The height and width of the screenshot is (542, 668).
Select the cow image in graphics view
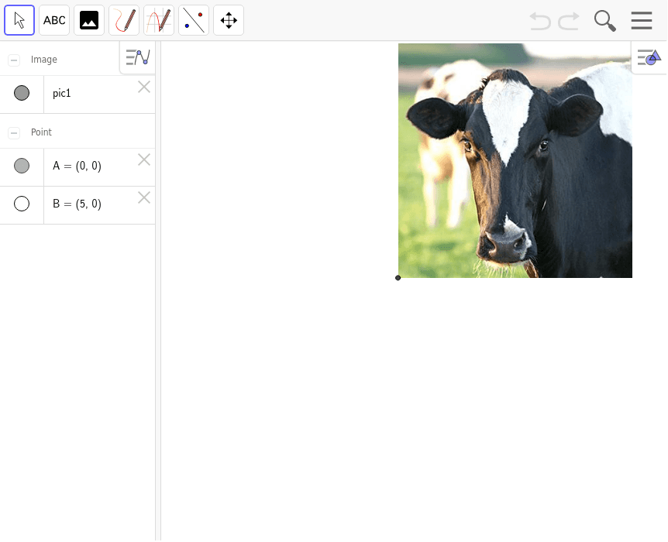(515, 160)
